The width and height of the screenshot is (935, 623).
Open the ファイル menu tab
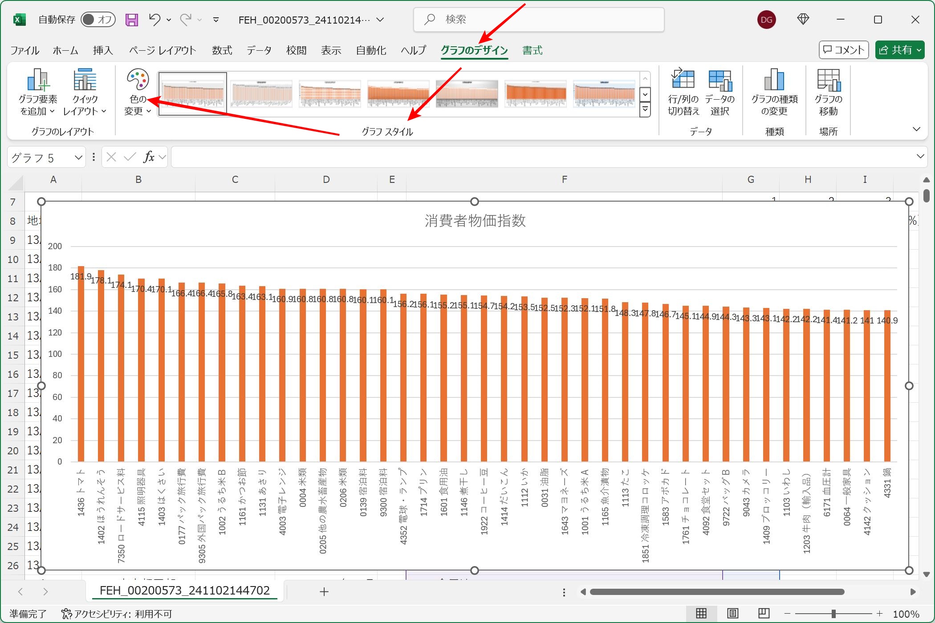click(x=25, y=50)
